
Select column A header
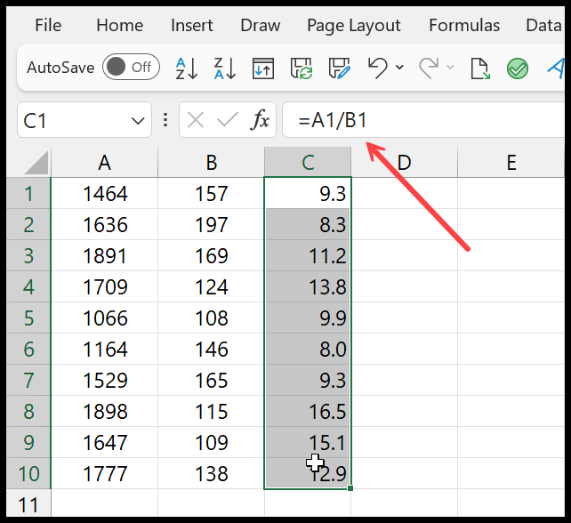pyautogui.click(x=105, y=163)
